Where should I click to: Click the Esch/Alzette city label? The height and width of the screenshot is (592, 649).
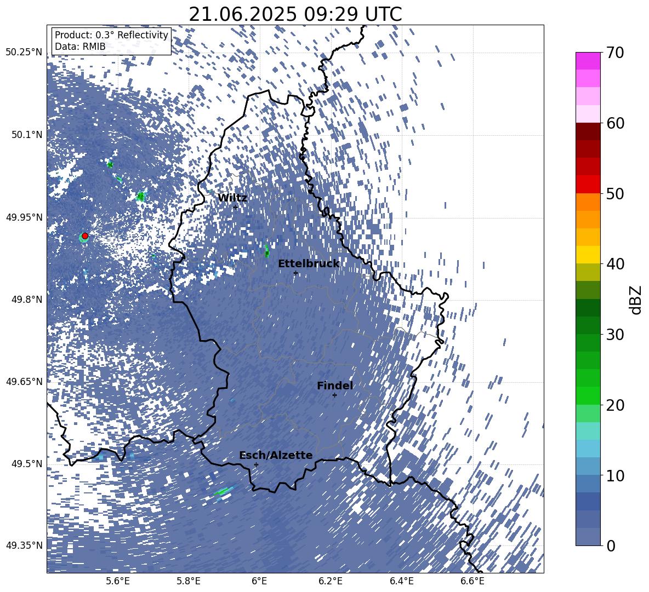click(x=276, y=456)
